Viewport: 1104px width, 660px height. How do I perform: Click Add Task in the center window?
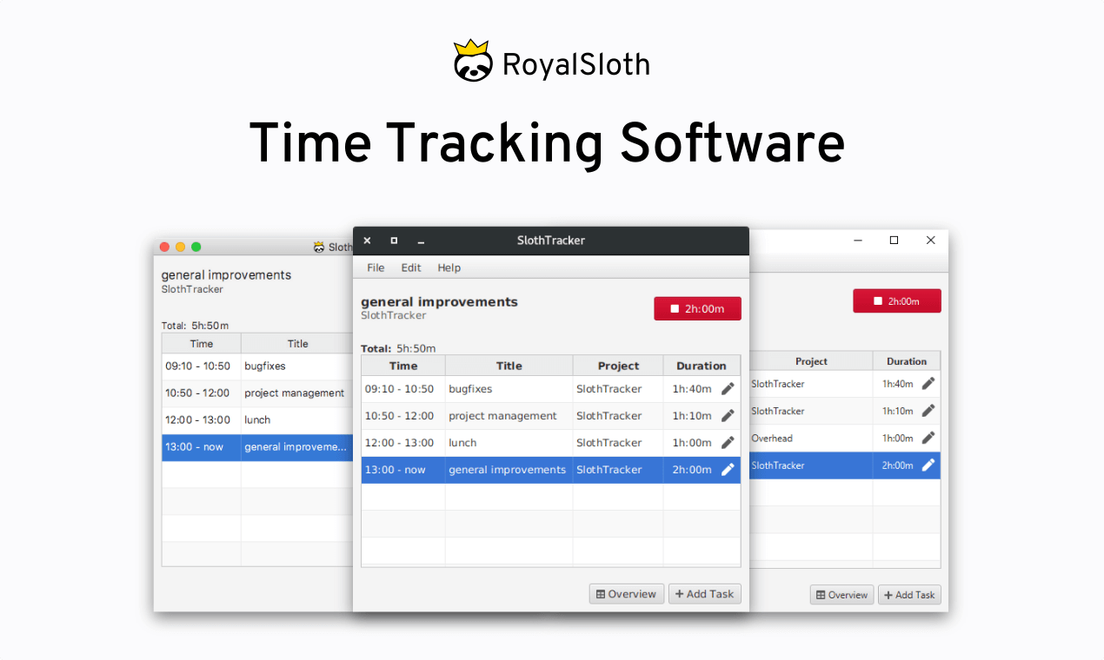(x=705, y=594)
